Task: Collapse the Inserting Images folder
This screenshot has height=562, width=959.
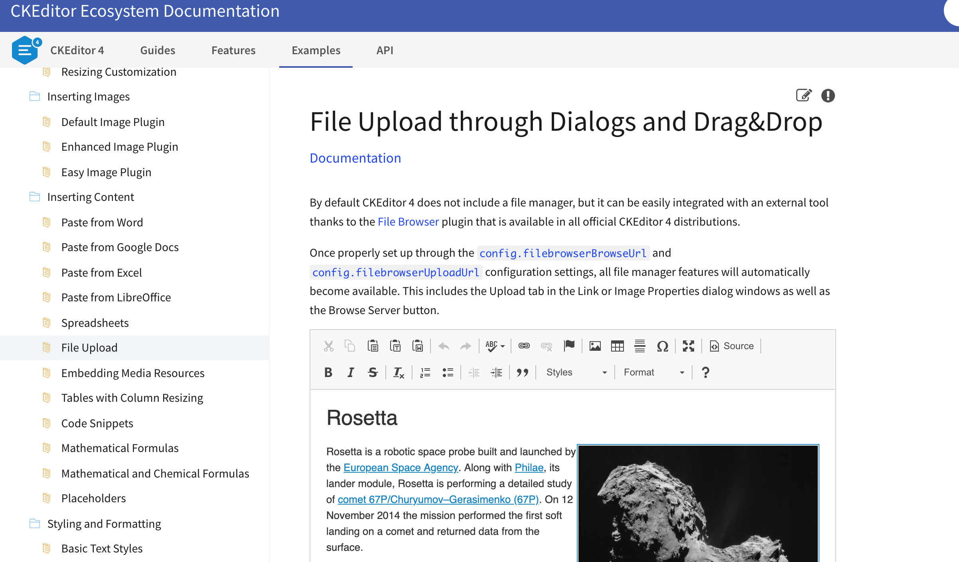Action: [x=35, y=96]
